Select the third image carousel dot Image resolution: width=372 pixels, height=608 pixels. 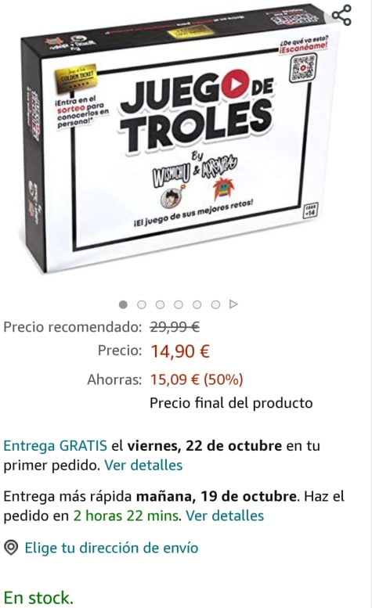click(x=160, y=304)
